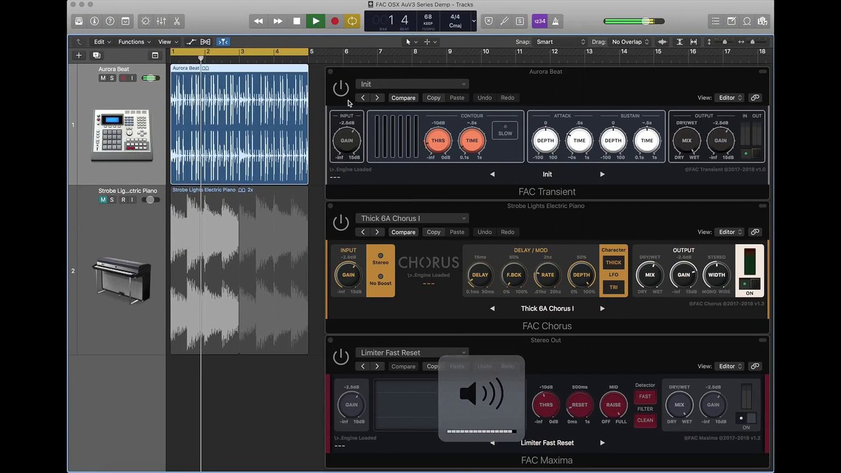Record-enable the Strobe Lights Electric Piano track
Screen dimensions: 841x473
tap(122, 200)
